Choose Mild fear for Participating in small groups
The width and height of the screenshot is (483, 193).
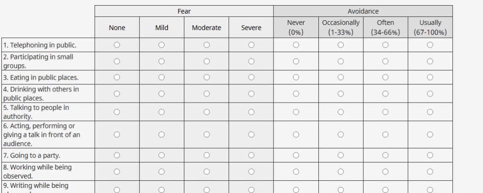(162, 61)
